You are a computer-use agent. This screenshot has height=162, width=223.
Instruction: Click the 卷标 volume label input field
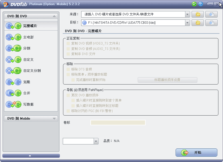click(x=118, y=123)
